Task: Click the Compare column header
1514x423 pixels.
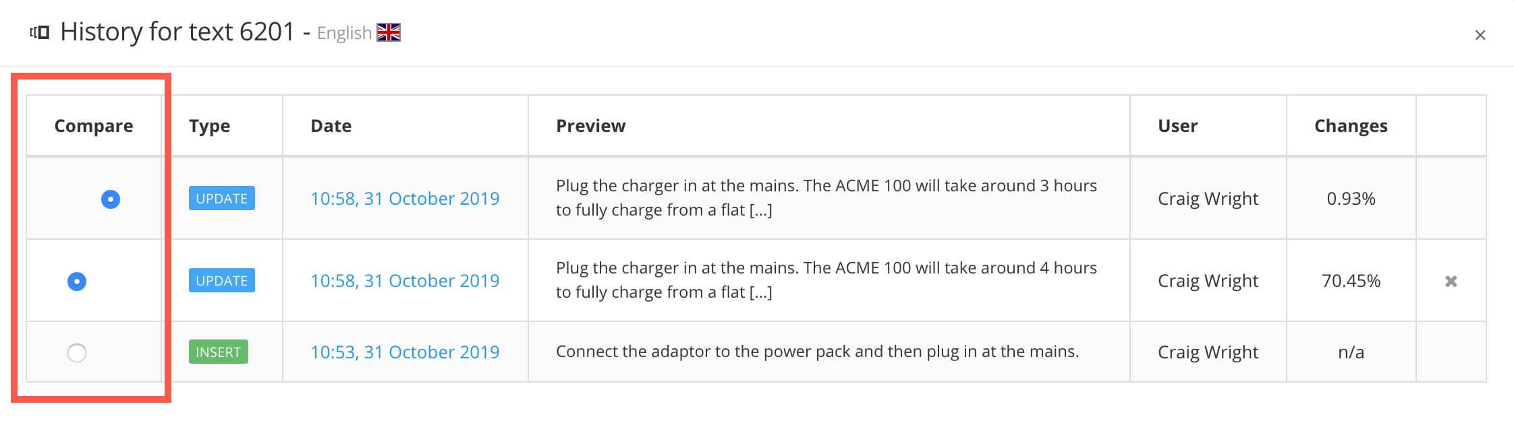Action: tap(94, 126)
